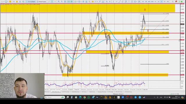Select the equidistant channel tool
The image size is (186, 104).
pyautogui.click(x=122, y=2)
